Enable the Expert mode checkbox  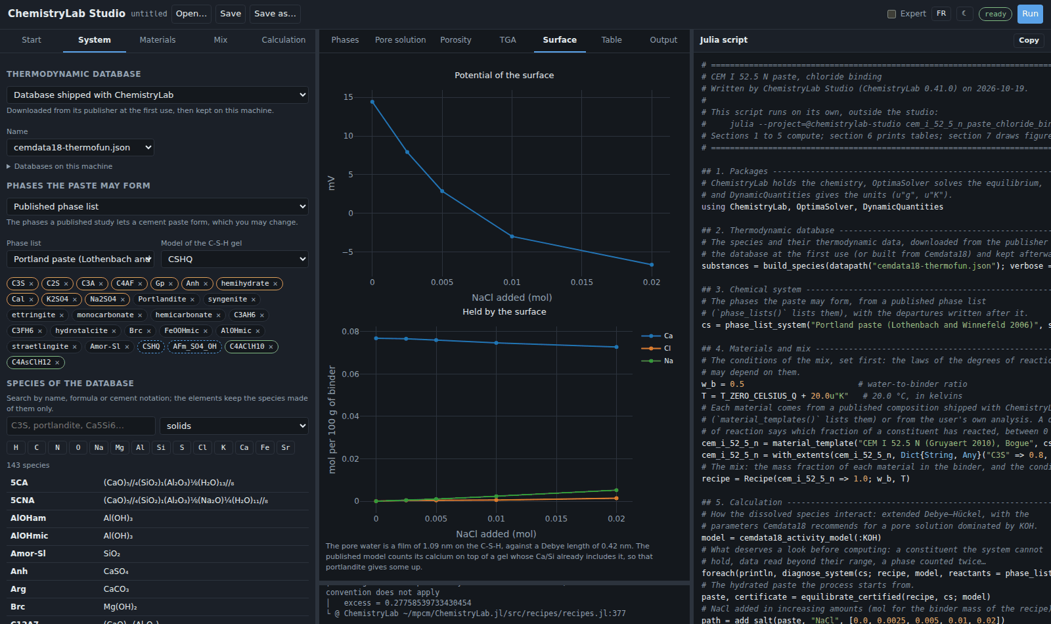pos(891,14)
